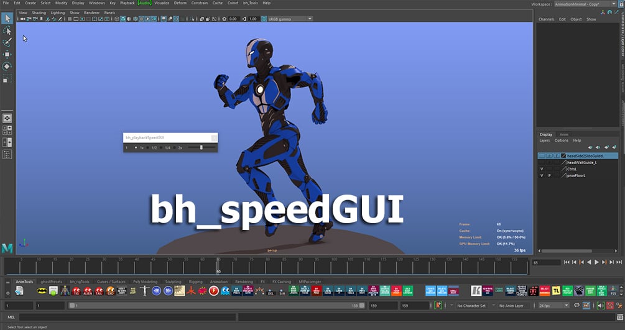The width and height of the screenshot is (625, 330).
Task: Switch to the ghostPresets shelf tab
Action: [x=52, y=282]
